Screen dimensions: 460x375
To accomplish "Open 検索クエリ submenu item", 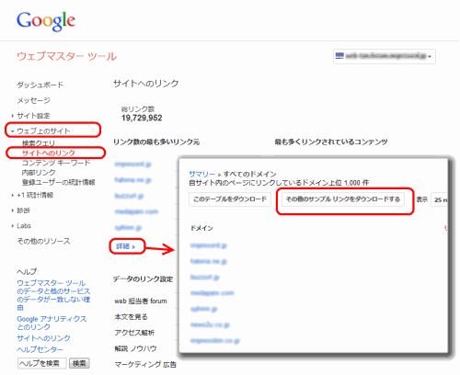I will coord(39,143).
